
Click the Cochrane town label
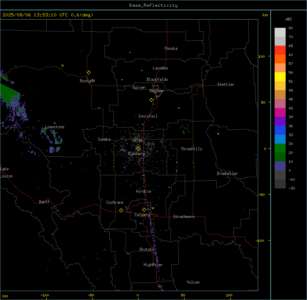tap(115, 202)
